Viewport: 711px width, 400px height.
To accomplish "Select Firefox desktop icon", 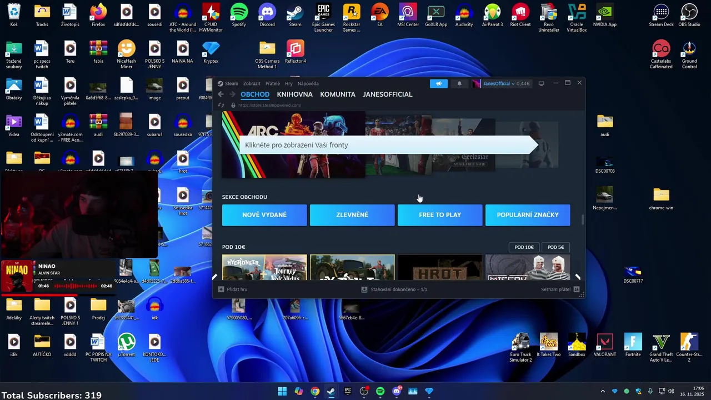I will (x=98, y=16).
